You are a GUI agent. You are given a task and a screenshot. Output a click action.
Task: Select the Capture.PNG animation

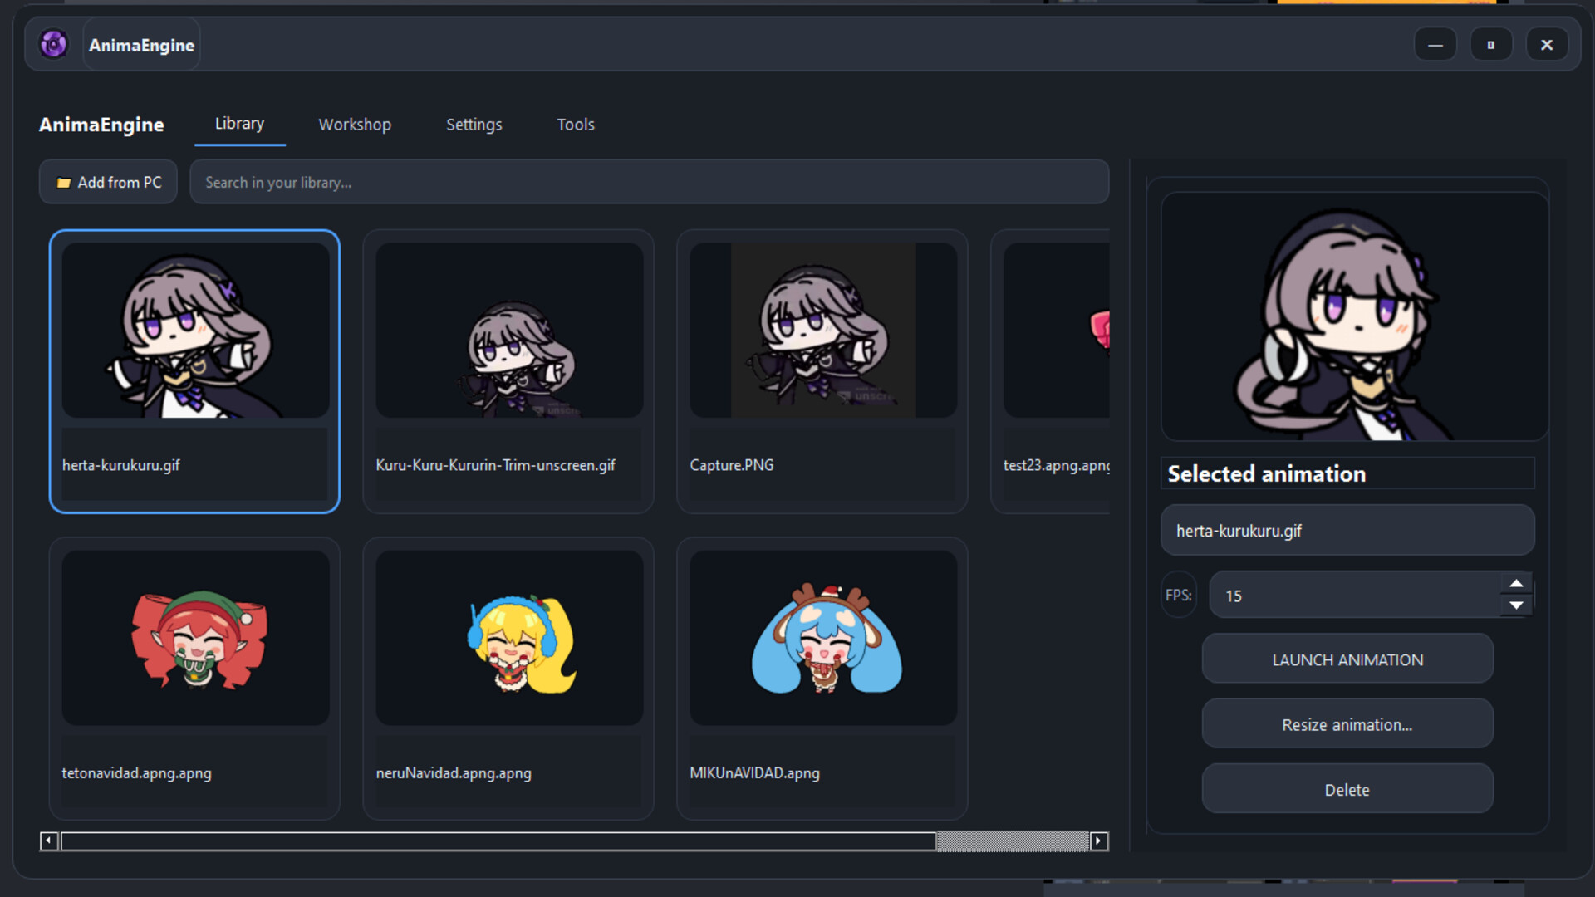[822, 371]
